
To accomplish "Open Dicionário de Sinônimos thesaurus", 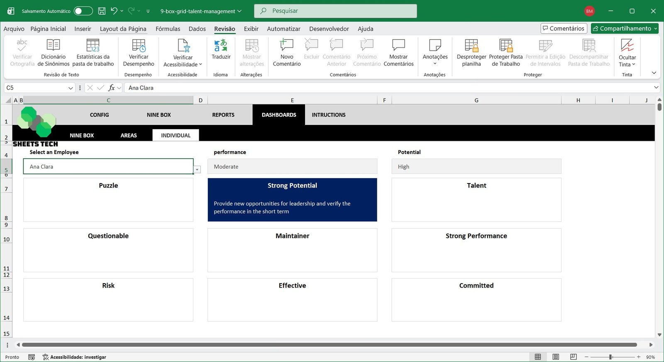I will [54, 52].
